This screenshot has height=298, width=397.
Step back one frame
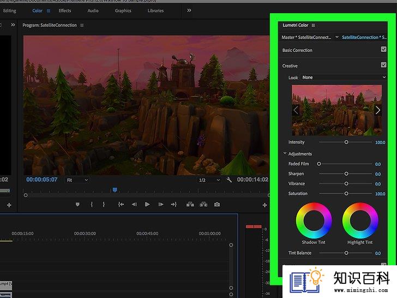(134, 204)
